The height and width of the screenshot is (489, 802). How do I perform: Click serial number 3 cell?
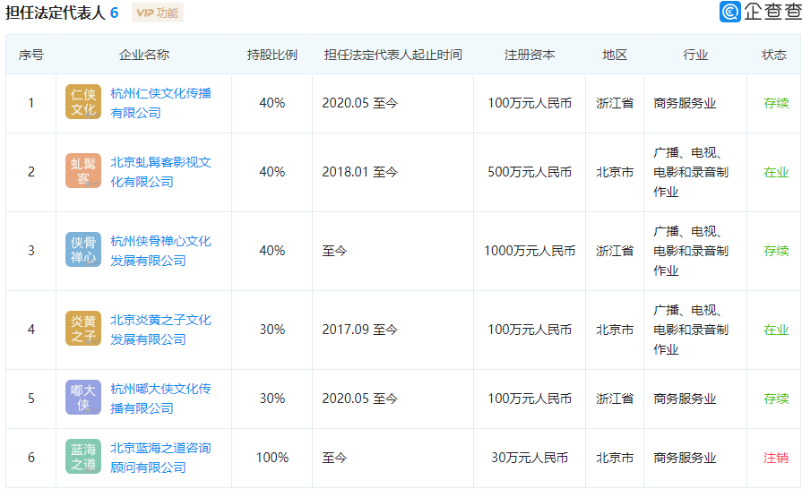coord(31,251)
